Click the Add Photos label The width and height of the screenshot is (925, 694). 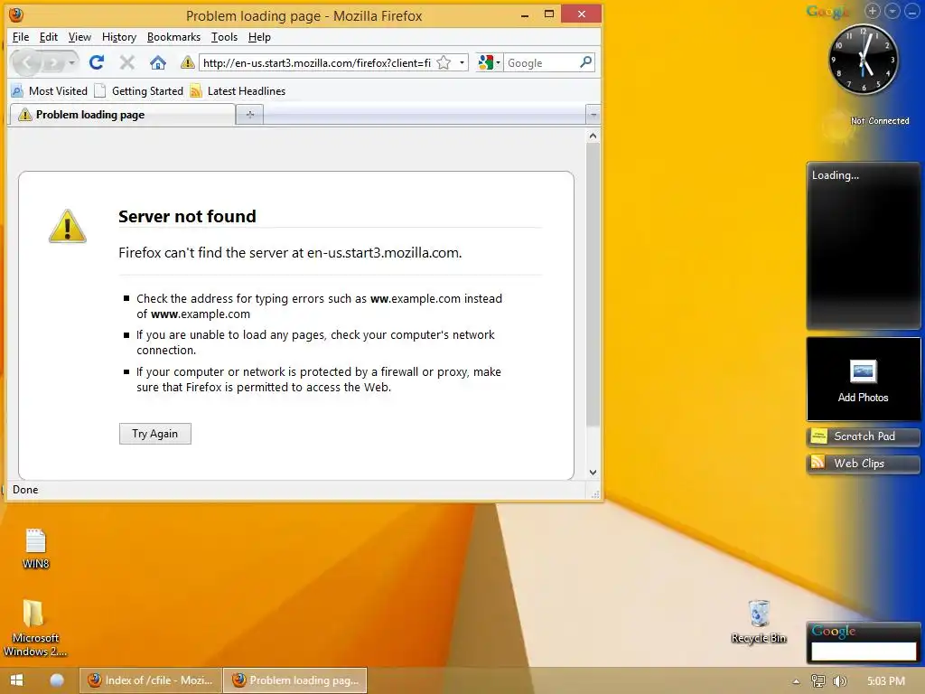tap(863, 398)
